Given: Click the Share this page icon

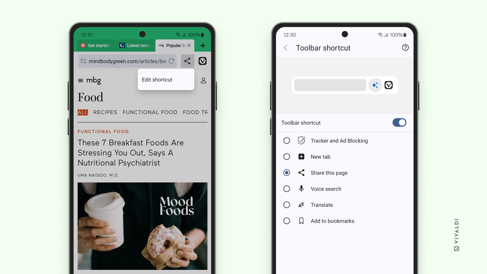Looking at the screenshot, I should pyautogui.click(x=301, y=173).
